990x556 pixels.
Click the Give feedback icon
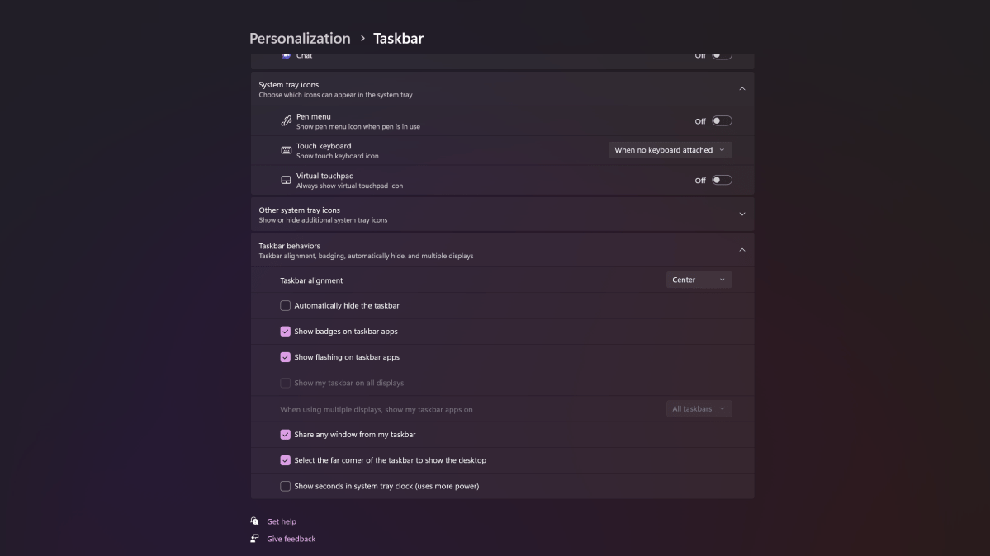click(255, 539)
